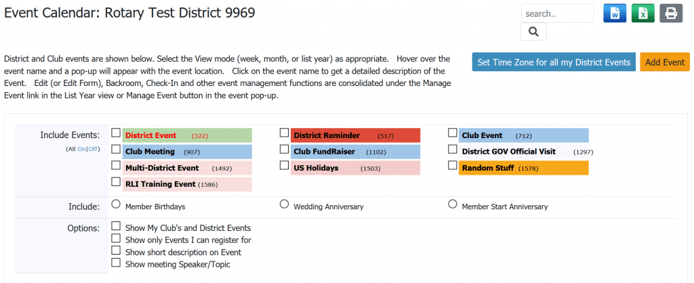
Task: Enable District GOV Official Visit checkbox
Action: coord(452,149)
